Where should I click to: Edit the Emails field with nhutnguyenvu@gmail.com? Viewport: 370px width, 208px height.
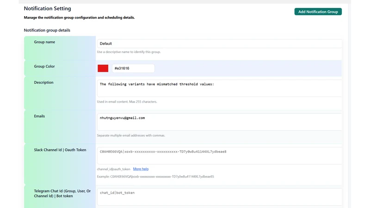click(x=219, y=122)
